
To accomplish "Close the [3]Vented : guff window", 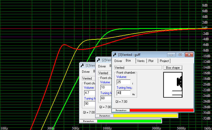I will pos(189,54).
